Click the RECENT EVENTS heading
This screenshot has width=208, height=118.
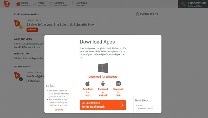click(22, 67)
